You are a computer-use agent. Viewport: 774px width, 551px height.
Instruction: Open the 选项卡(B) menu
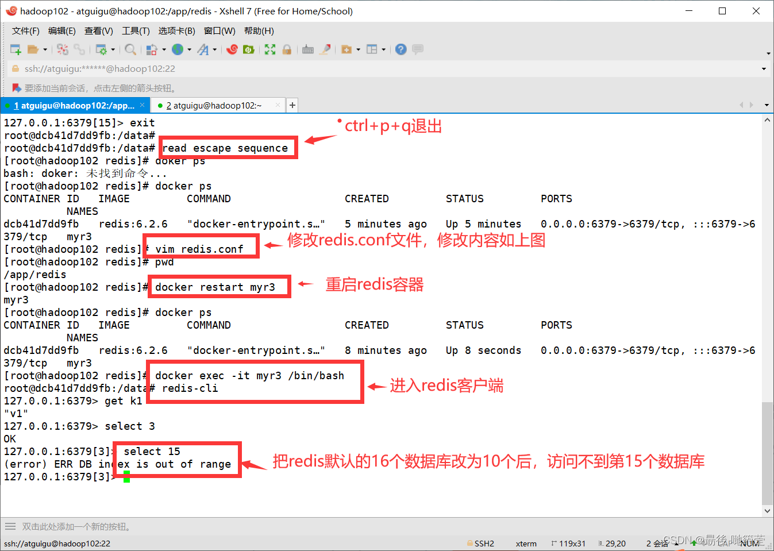pos(176,31)
